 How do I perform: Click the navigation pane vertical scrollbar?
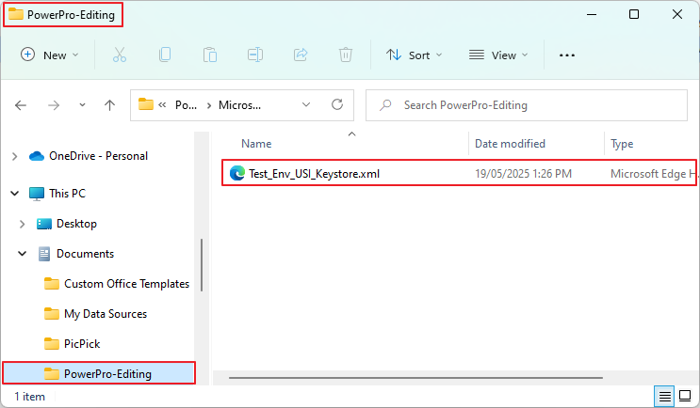pos(202,265)
